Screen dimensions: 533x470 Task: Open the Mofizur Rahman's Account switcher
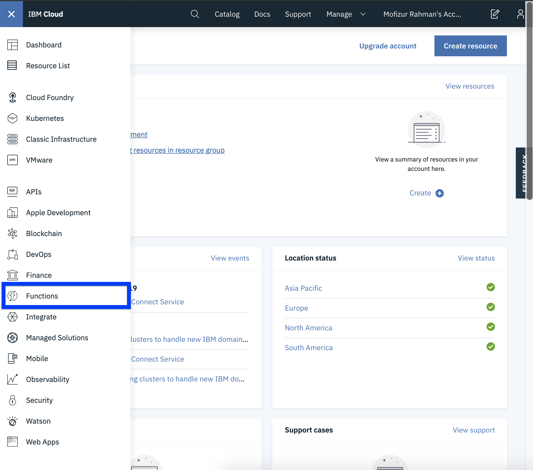tap(422, 14)
